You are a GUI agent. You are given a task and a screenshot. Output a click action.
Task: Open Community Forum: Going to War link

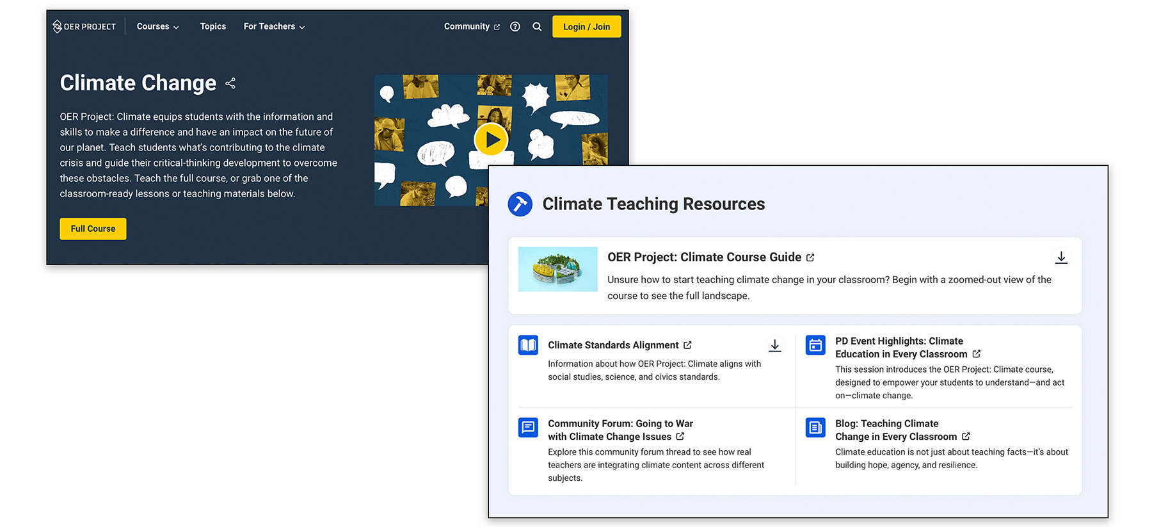click(620, 430)
